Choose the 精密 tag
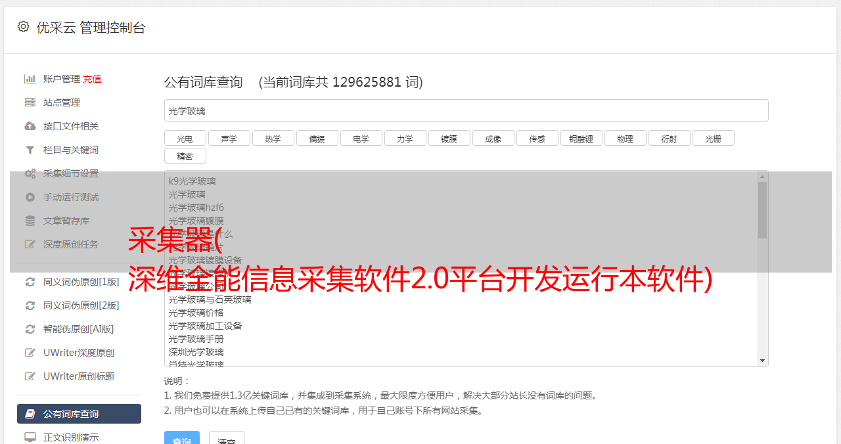Screen dimensions: 841x444 click(185, 156)
